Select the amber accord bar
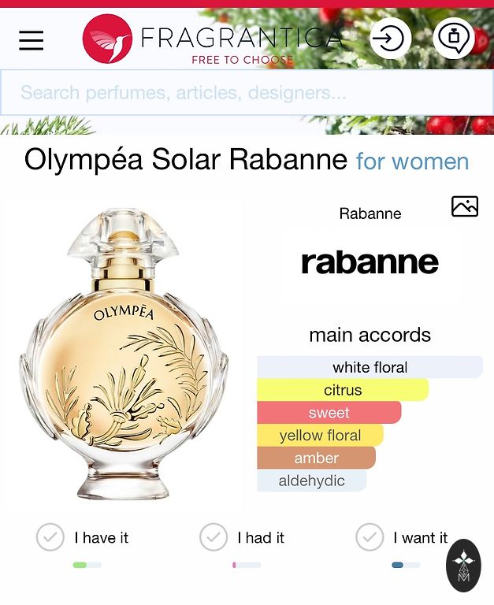 (x=317, y=458)
